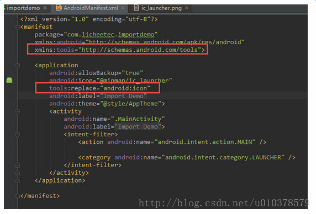Click the closing </intent-filter> tag
Viewport: 316px width, 214px height.
click(x=92, y=165)
